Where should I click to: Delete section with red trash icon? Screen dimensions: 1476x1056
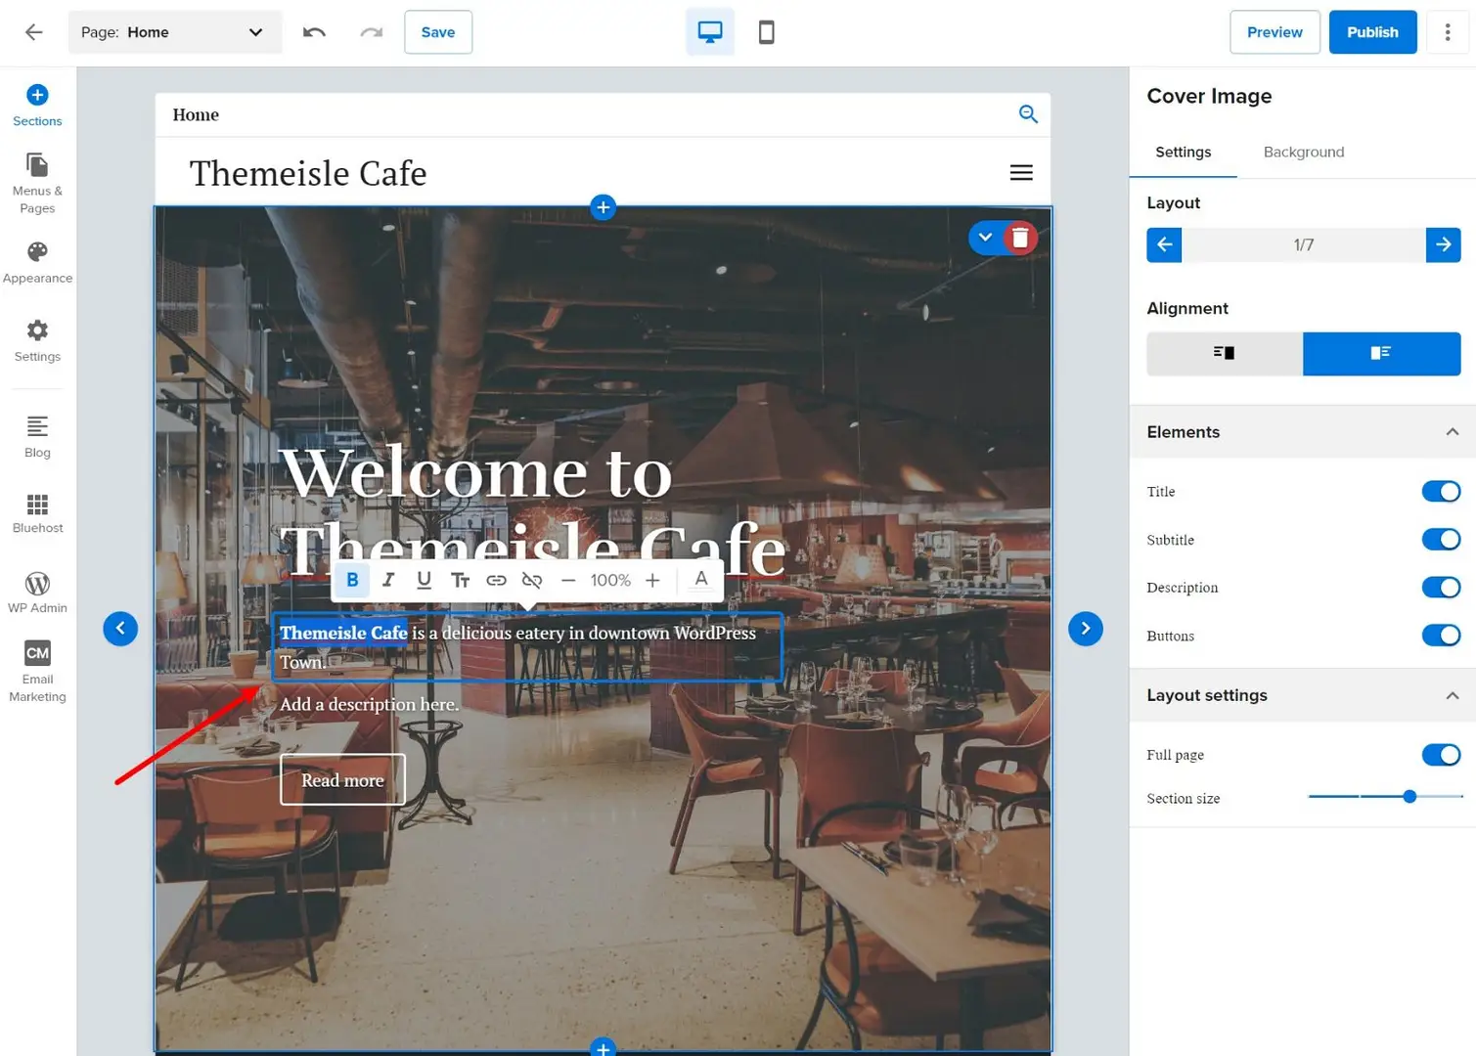tap(1020, 238)
